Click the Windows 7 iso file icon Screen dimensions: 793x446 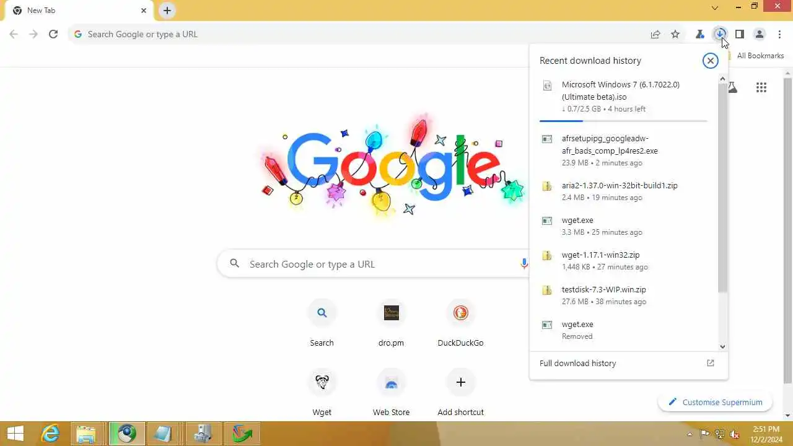click(547, 85)
